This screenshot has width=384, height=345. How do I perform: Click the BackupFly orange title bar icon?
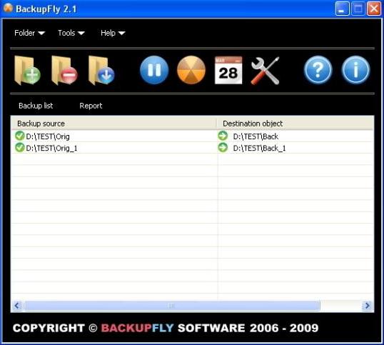point(8,8)
